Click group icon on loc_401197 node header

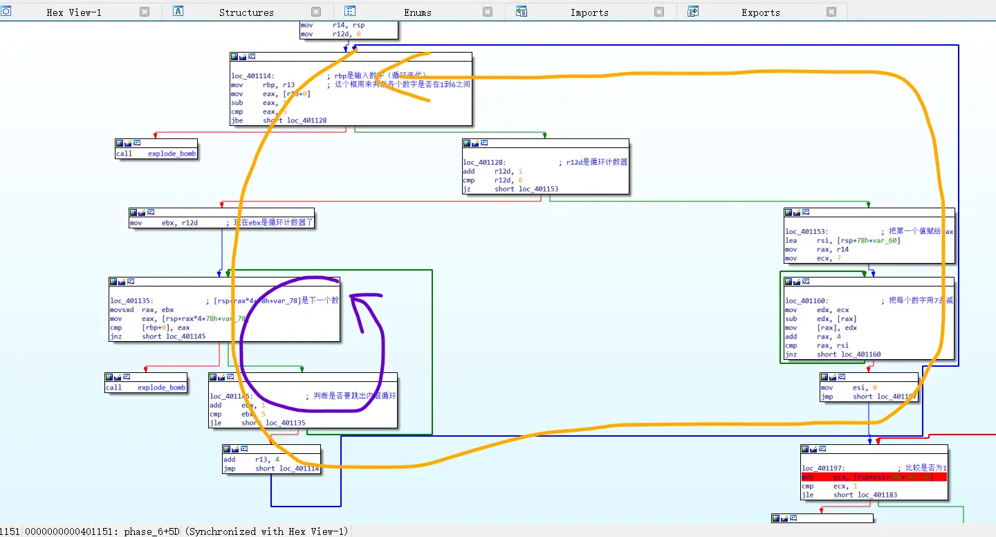click(x=822, y=449)
